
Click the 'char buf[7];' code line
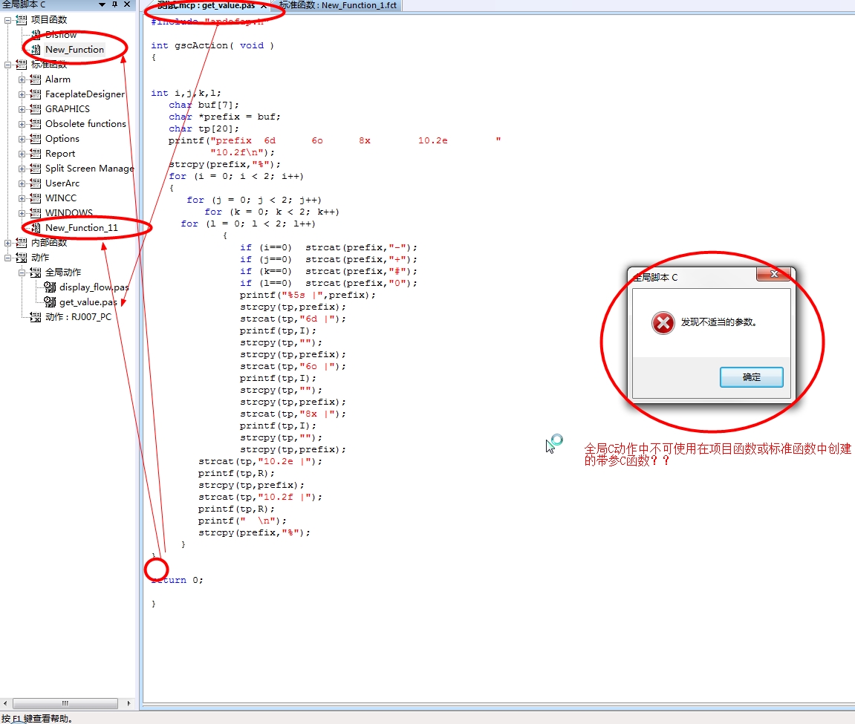tap(204, 105)
